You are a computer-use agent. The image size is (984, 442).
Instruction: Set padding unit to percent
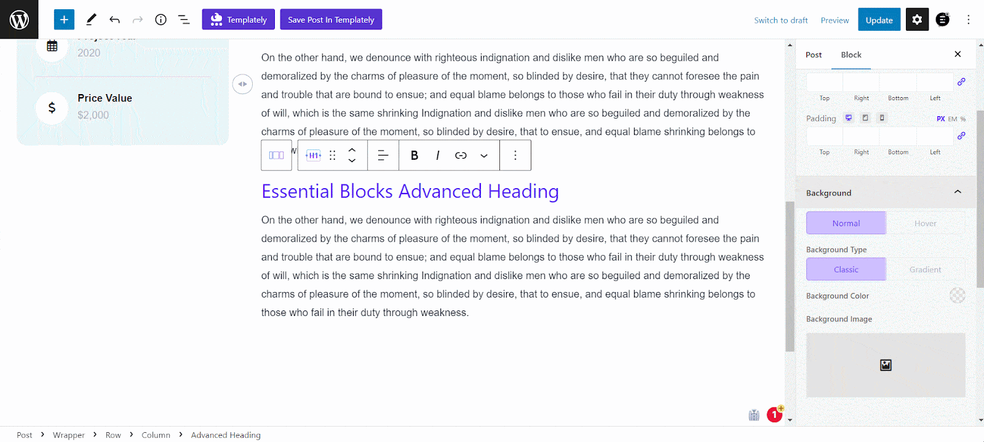[963, 119]
